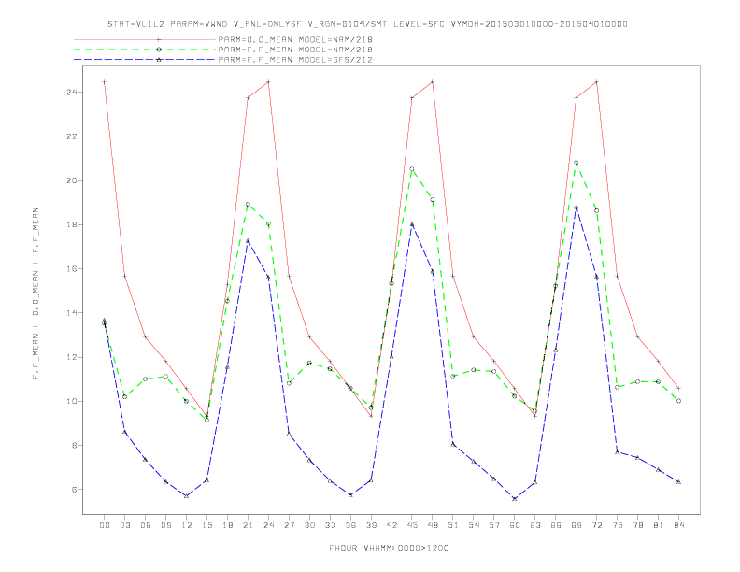Select legend entry PARM=O.O_MEAN MODEL=NAM/218

click(x=295, y=39)
